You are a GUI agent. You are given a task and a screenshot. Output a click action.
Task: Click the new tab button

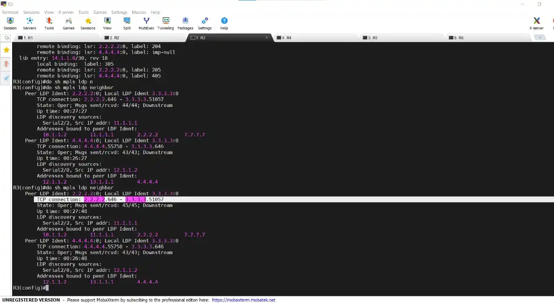(540, 38)
